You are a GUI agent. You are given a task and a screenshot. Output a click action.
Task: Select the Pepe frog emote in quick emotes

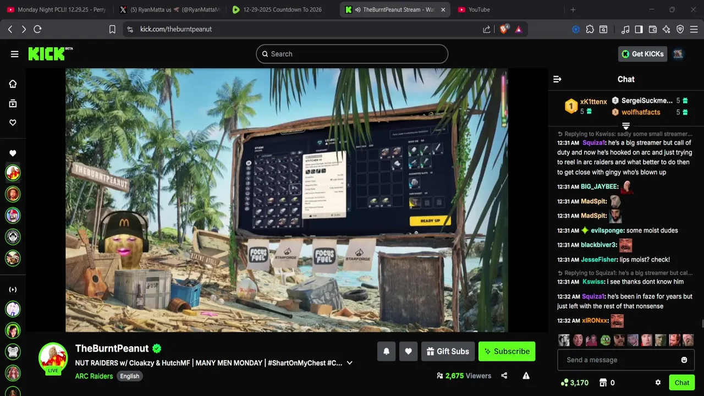click(606, 340)
